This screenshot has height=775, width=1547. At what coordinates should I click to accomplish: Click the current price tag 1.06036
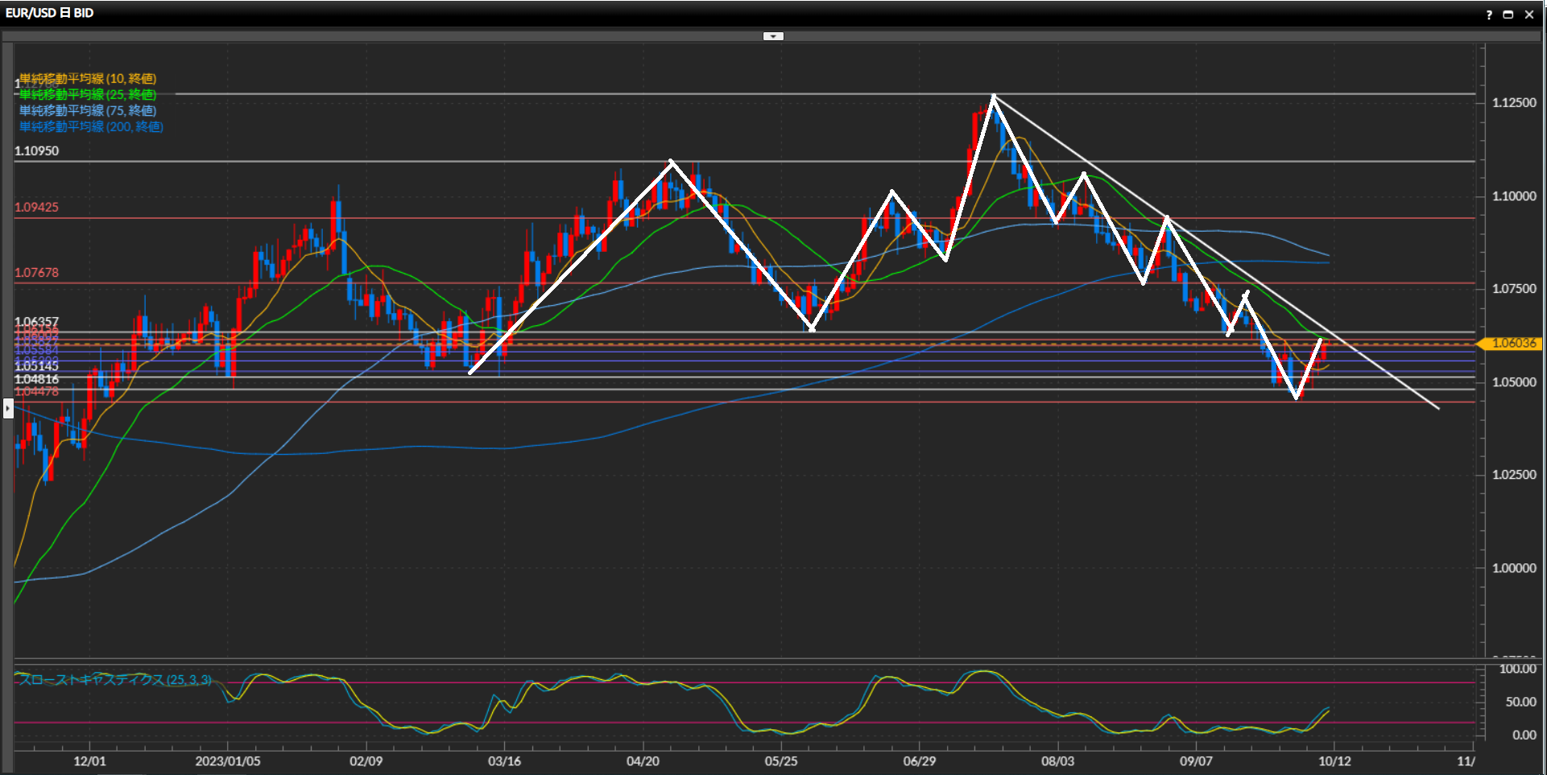[x=1512, y=344]
